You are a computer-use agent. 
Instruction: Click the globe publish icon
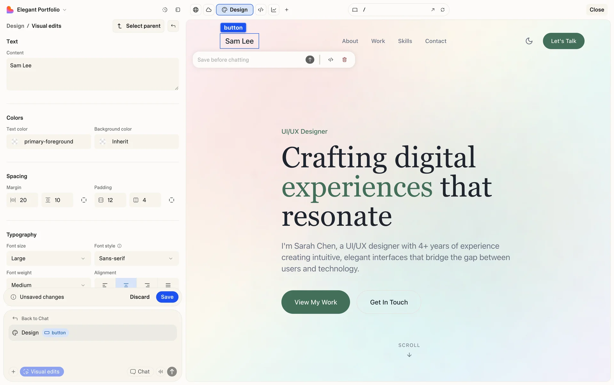pos(196,10)
